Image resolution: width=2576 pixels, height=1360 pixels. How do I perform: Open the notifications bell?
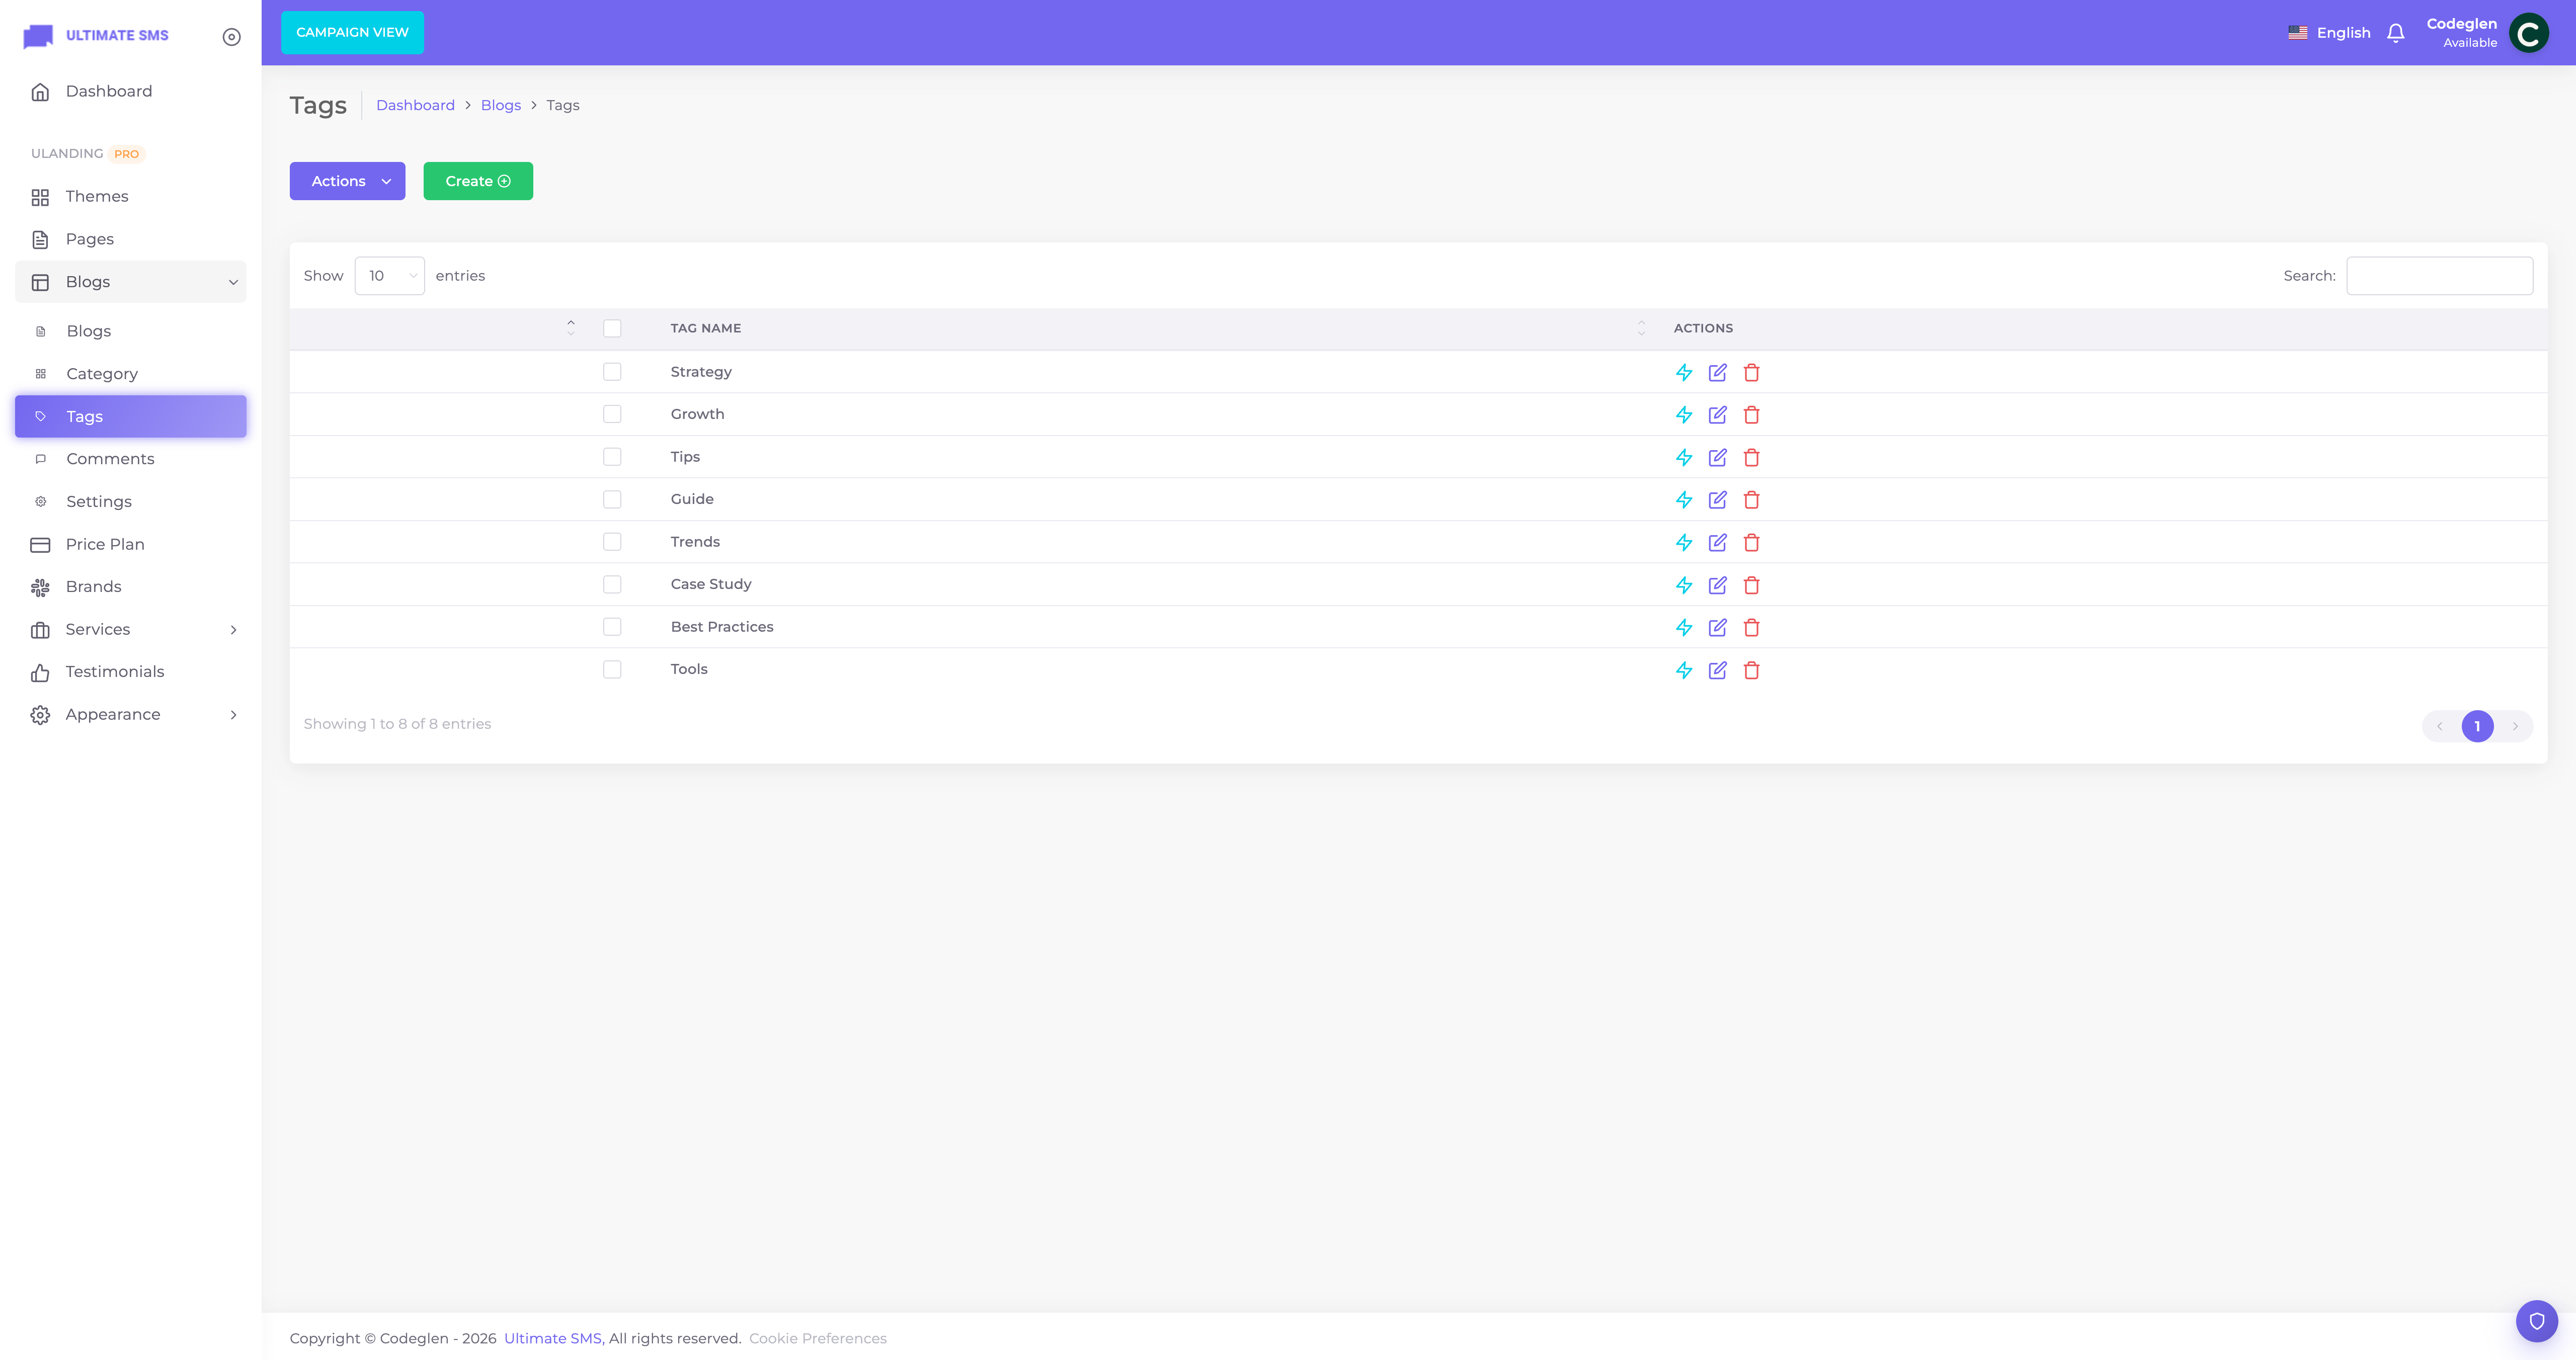(2395, 33)
